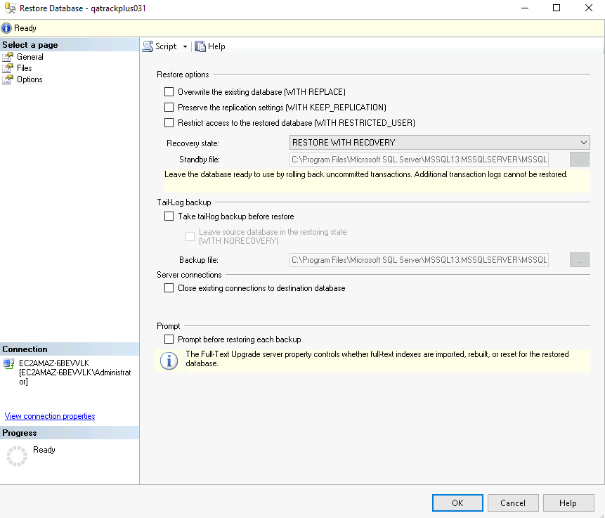Maximize the Restore Database window
The height and width of the screenshot is (518, 605).
tap(557, 8)
